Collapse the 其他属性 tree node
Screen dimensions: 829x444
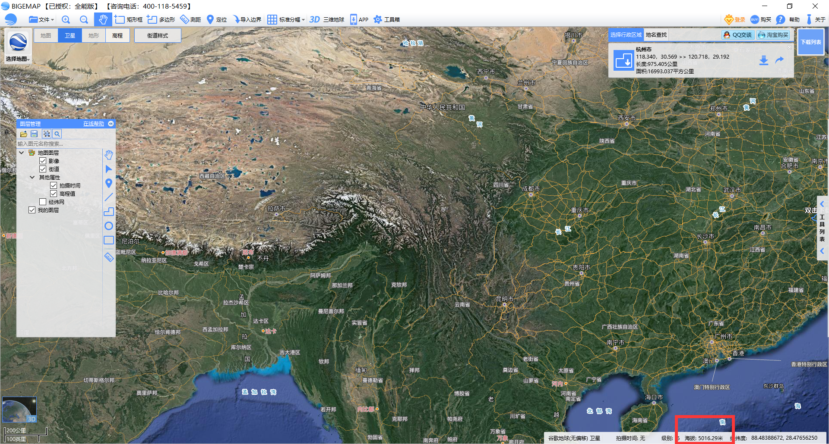click(32, 177)
